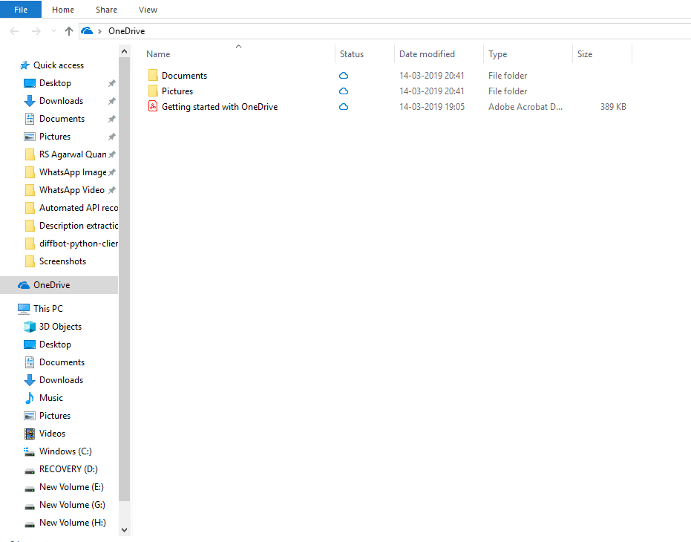This screenshot has width=691, height=542.
Task: Open the OneDrive cloud icon in the breadcrumb bar
Action: 87,31
